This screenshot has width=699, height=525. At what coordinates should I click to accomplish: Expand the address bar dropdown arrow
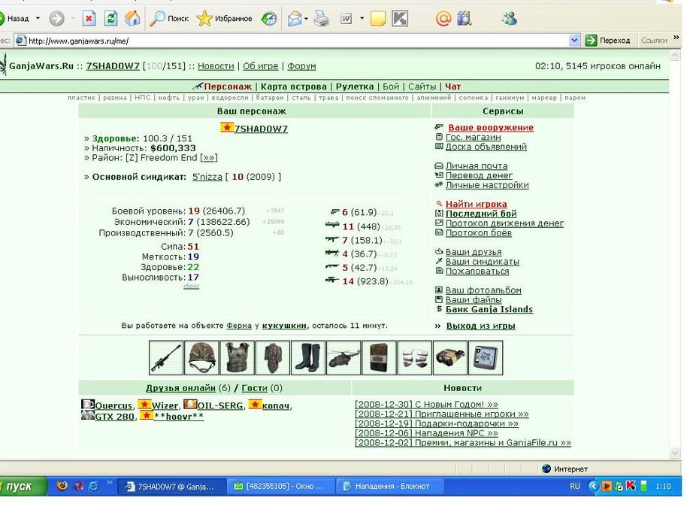[x=574, y=41]
